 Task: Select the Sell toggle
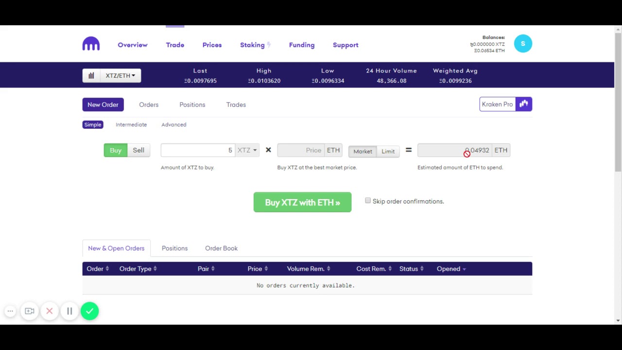coord(138,150)
